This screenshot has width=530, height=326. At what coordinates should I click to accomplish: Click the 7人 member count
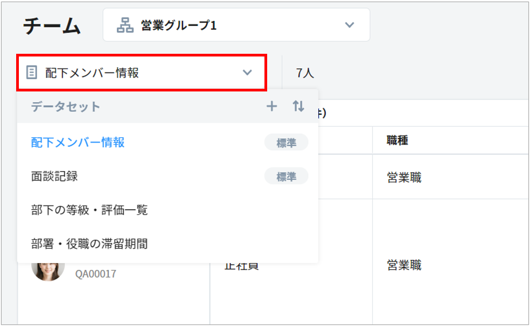305,73
